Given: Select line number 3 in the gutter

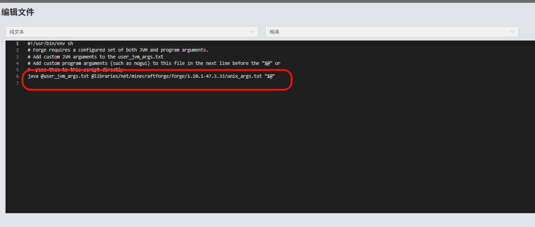Looking at the screenshot, I should (17, 57).
